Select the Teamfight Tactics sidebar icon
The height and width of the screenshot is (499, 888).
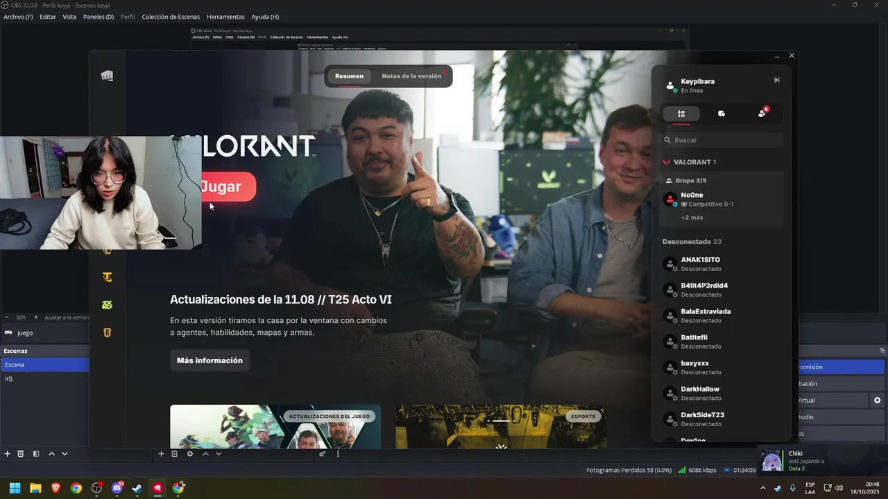tap(107, 277)
